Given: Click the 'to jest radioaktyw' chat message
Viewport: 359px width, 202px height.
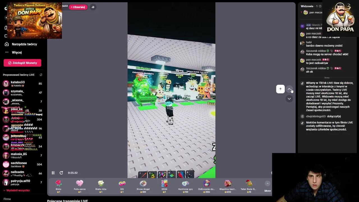Looking at the screenshot, I should click(317, 63).
